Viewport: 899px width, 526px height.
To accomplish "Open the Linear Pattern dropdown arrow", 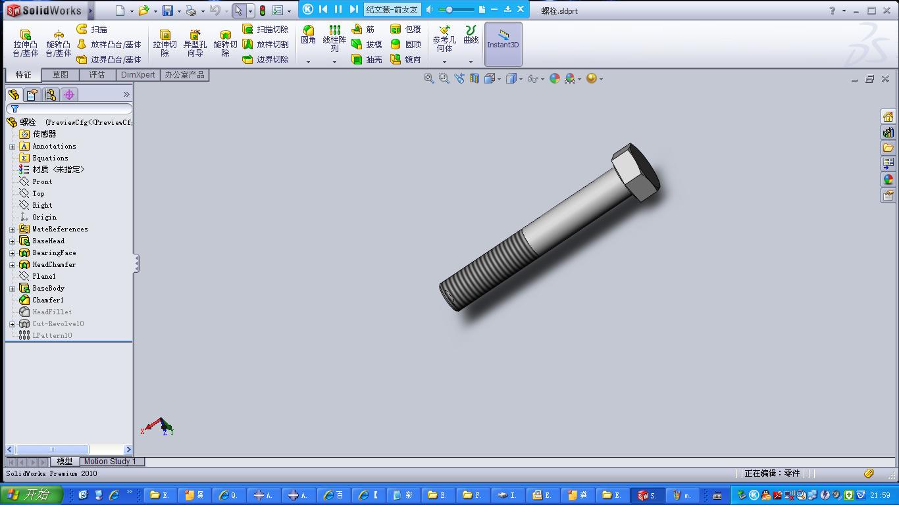I will [x=334, y=62].
